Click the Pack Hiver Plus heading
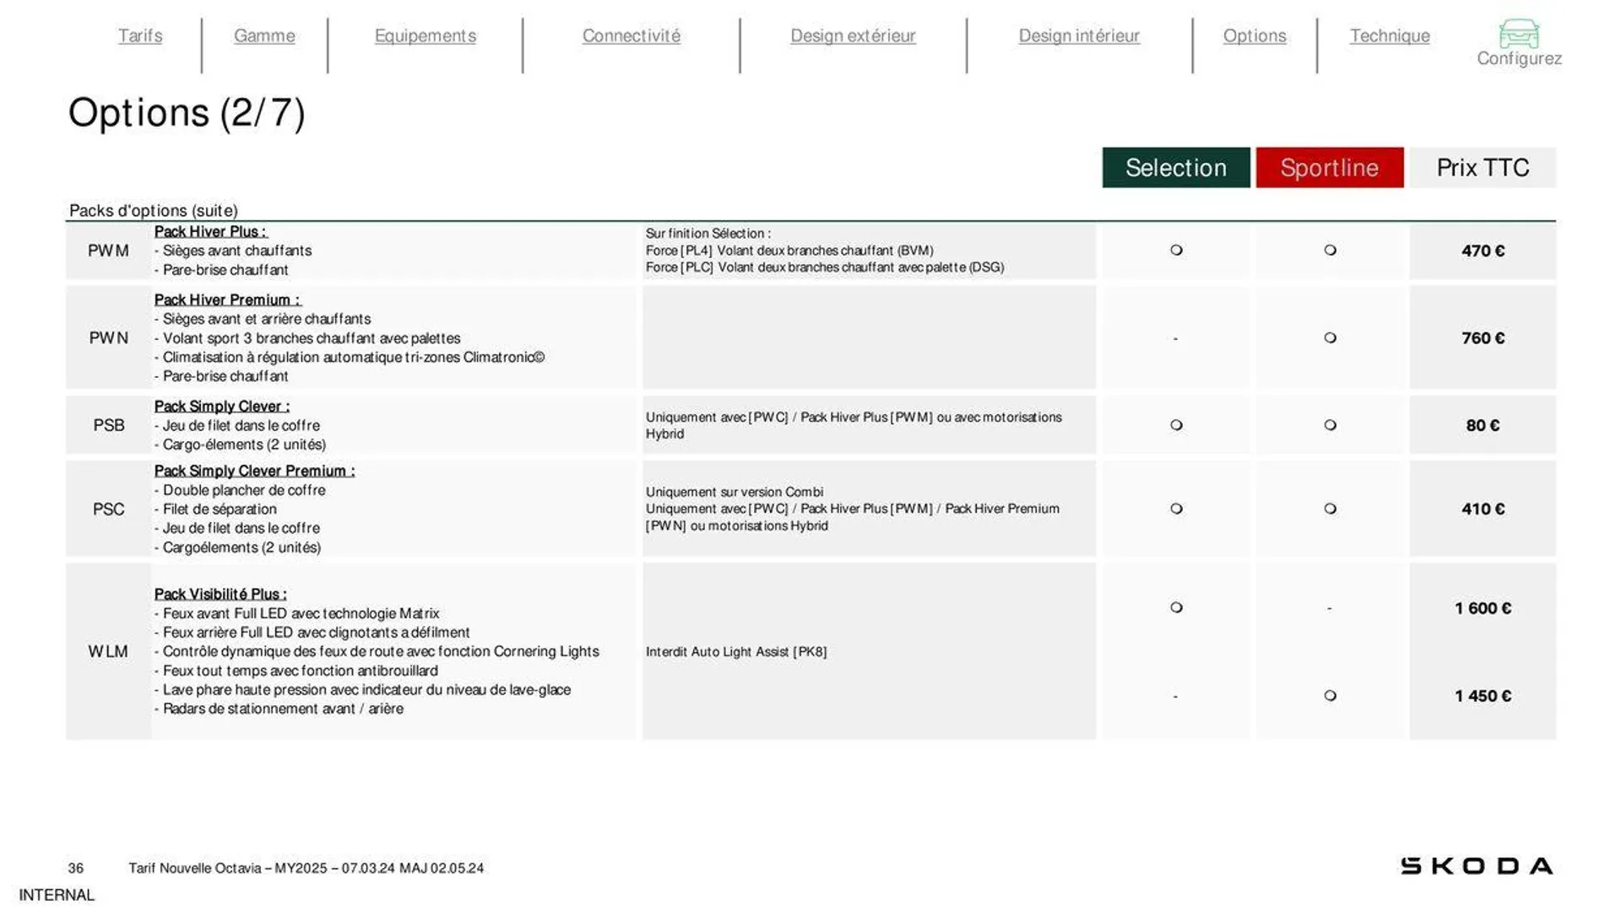 [210, 231]
